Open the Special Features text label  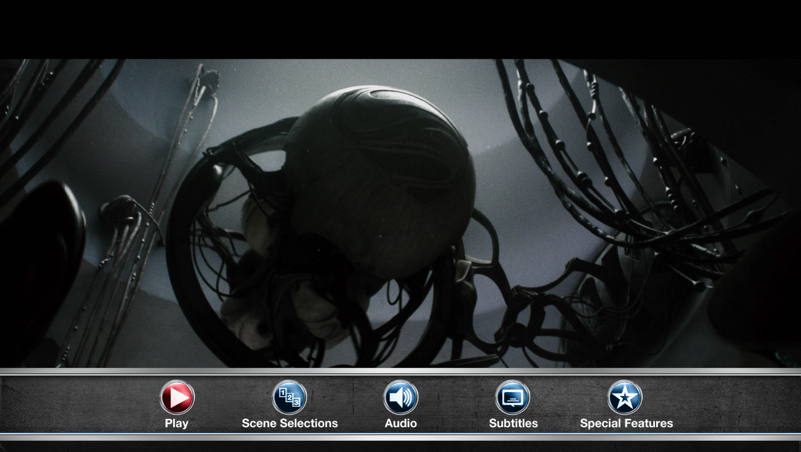[x=626, y=423]
